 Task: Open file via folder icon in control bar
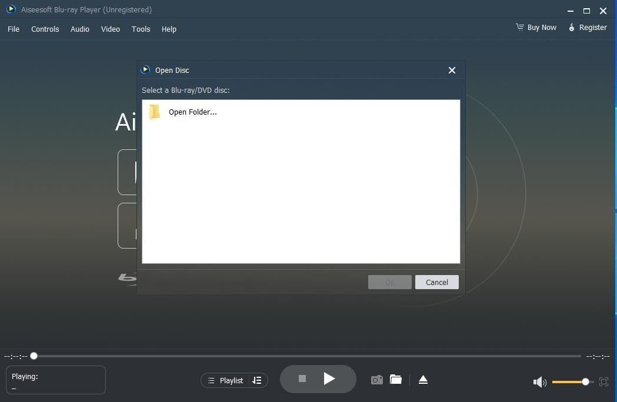395,379
